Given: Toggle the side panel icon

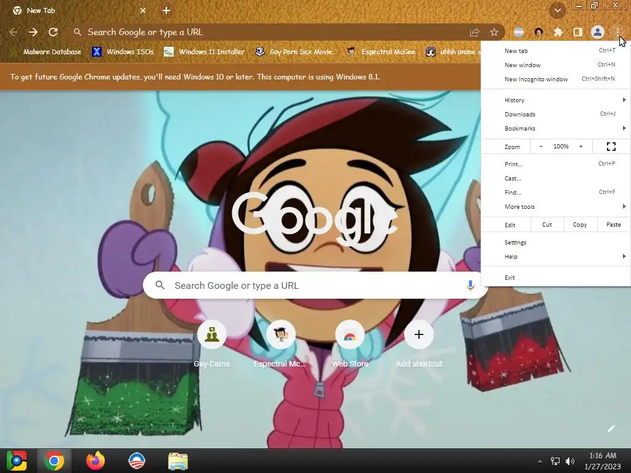Looking at the screenshot, I should (577, 32).
